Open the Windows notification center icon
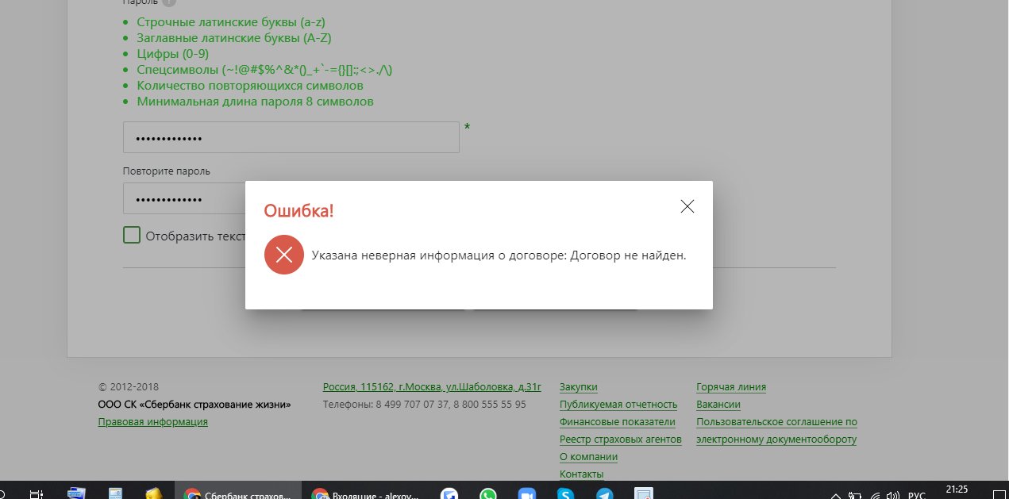 tap(999, 493)
